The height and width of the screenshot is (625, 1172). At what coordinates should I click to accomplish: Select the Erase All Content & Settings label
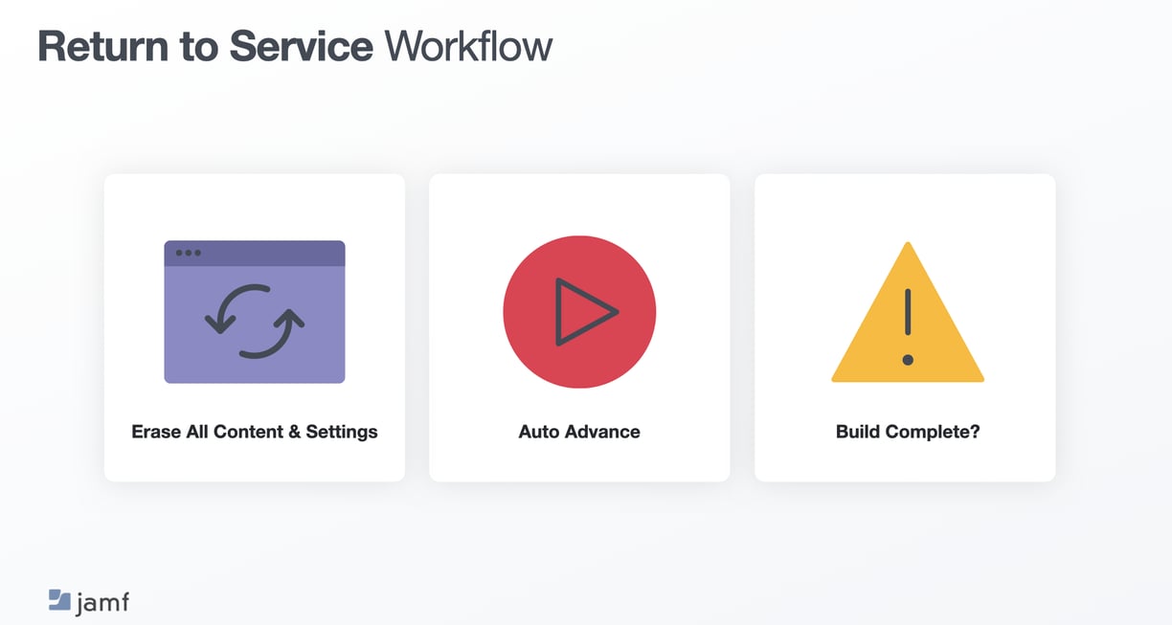(255, 432)
